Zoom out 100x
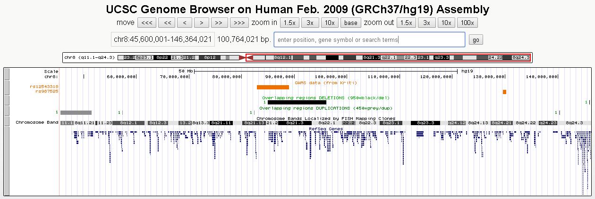 (467, 23)
